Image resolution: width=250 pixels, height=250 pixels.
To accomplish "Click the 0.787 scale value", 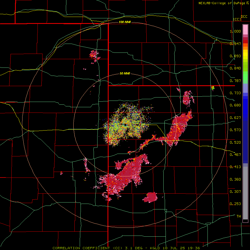I will (x=235, y=81).
